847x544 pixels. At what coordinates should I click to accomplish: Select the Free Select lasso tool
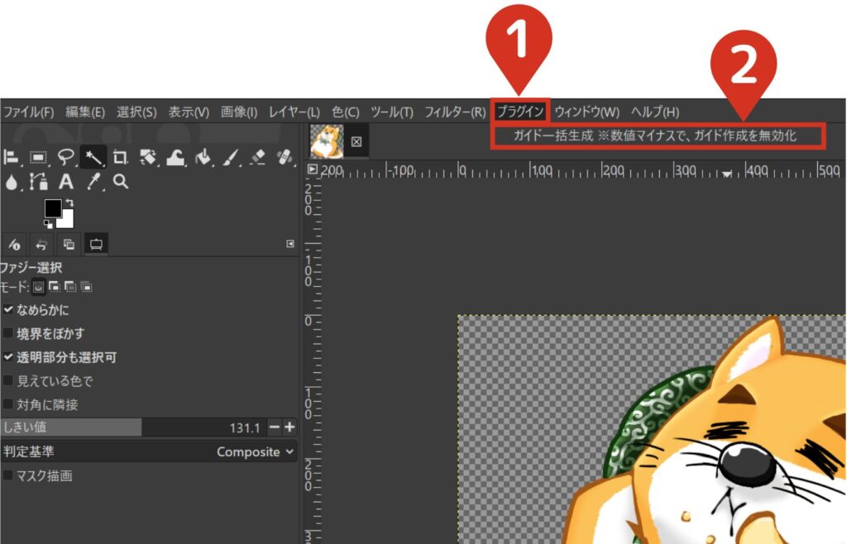pos(66,157)
